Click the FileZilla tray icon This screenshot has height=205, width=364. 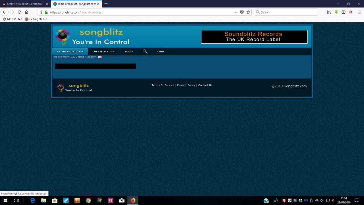pos(284,200)
